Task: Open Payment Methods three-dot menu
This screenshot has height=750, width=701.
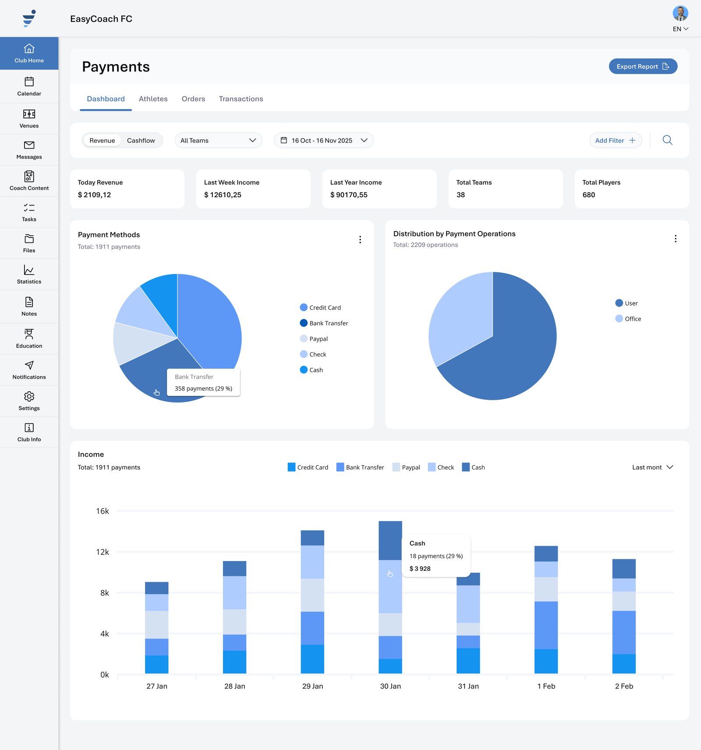Action: tap(360, 240)
